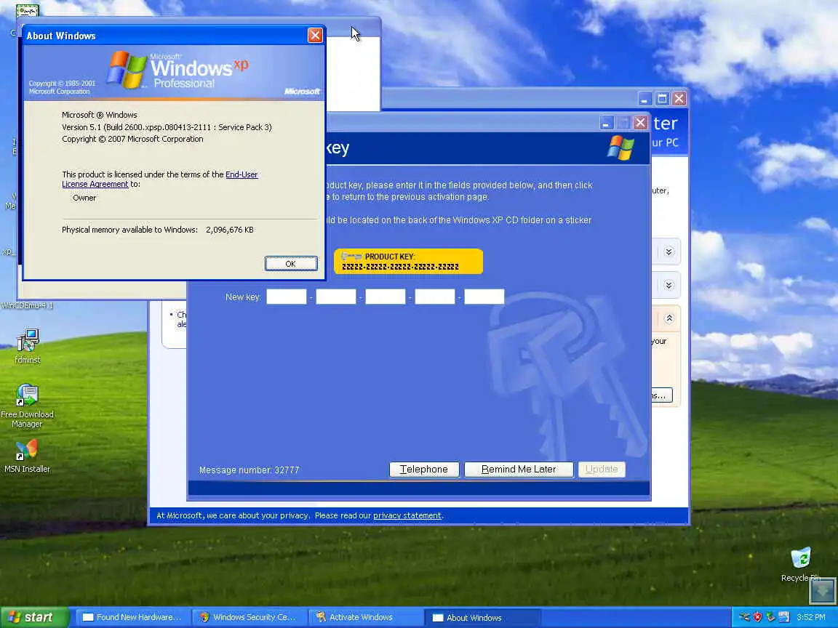
Task: Expand the first Security Center section chevron
Action: click(669, 252)
